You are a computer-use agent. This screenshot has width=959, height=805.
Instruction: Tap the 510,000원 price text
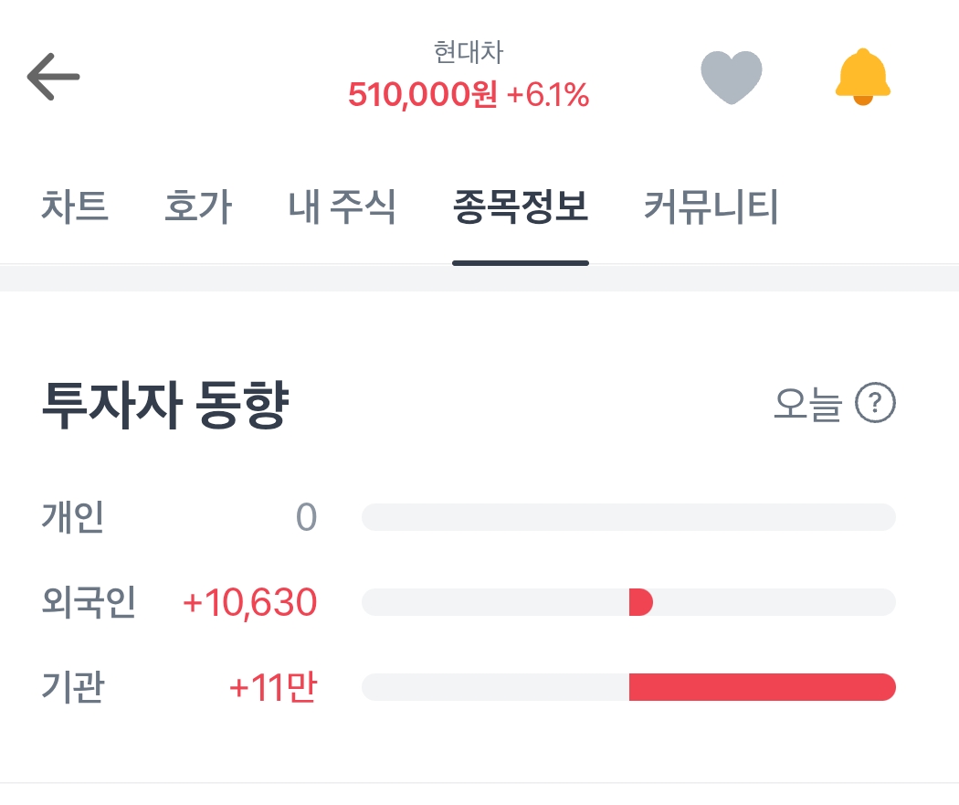coord(422,95)
